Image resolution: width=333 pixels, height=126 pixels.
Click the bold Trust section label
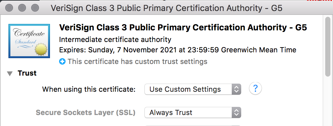[27, 73]
